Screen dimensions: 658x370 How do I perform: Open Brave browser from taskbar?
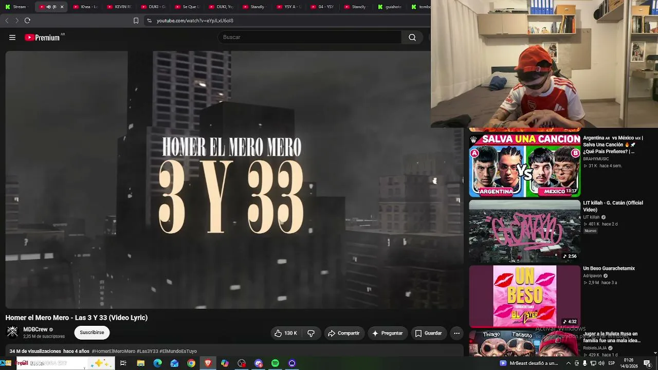point(208,363)
